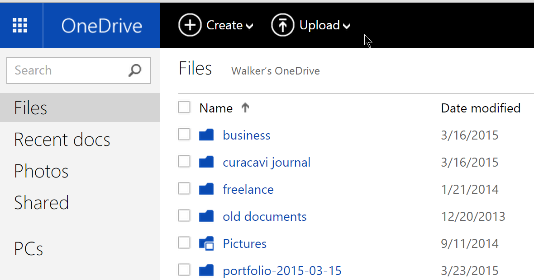Click the Name sort arrow icon
Viewport: 534px width, 280px height.
point(245,108)
